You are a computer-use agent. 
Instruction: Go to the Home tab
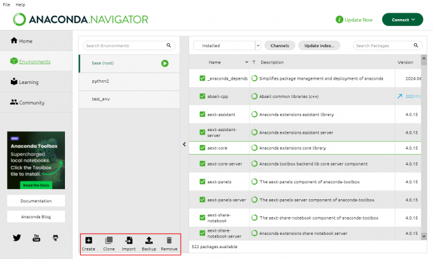coord(36,41)
